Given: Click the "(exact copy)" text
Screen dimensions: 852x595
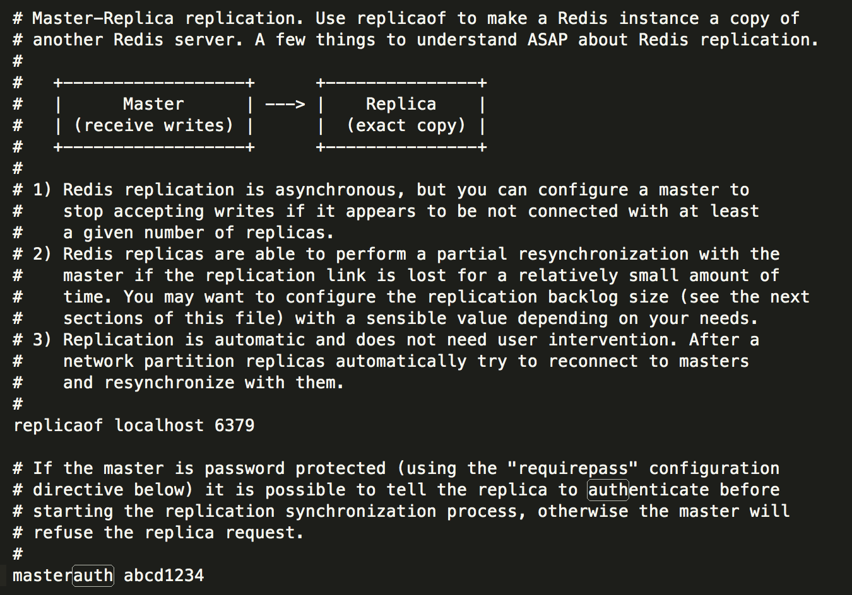Looking at the screenshot, I should (x=406, y=125).
